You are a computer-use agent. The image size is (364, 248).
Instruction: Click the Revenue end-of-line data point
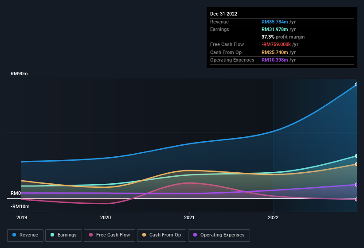pyautogui.click(x=356, y=85)
